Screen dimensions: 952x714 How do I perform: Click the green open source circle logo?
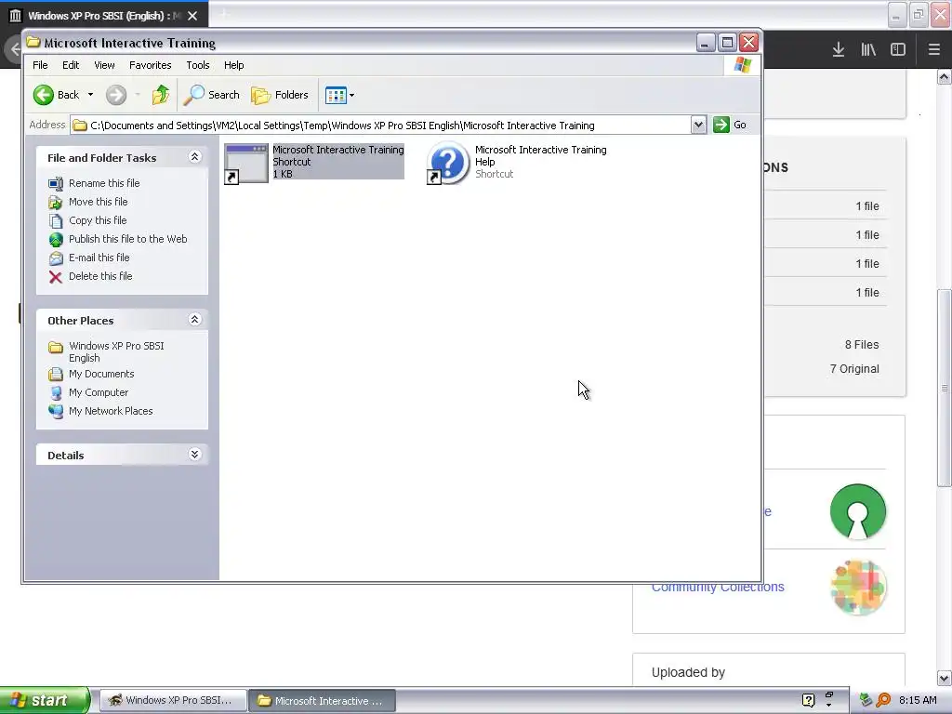[x=858, y=511]
